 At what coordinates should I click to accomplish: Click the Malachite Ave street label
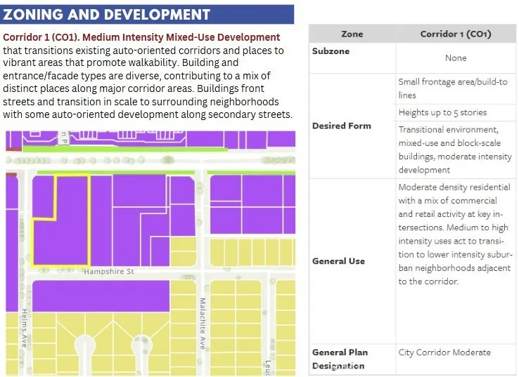tap(201, 323)
